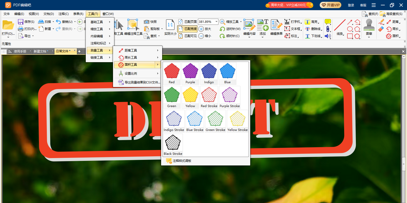407x203 pixels.
Task: Click the Save (保存) icon
Action: [x=21, y=22]
